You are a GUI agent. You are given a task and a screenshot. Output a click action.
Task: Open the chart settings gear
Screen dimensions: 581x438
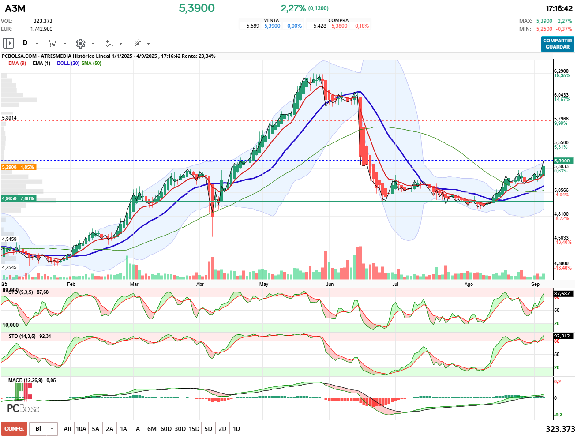click(x=80, y=43)
